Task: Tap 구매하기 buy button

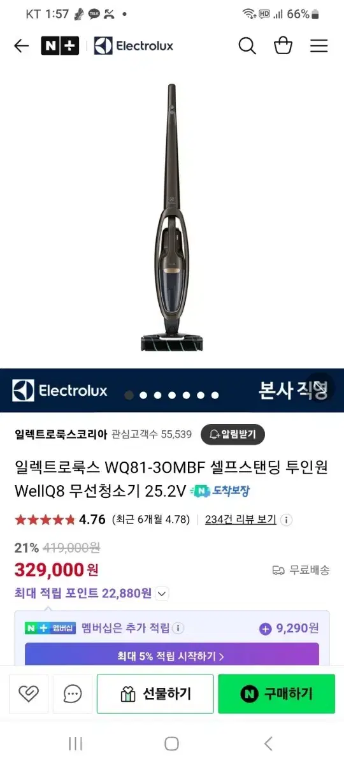Action: pyautogui.click(x=276, y=694)
